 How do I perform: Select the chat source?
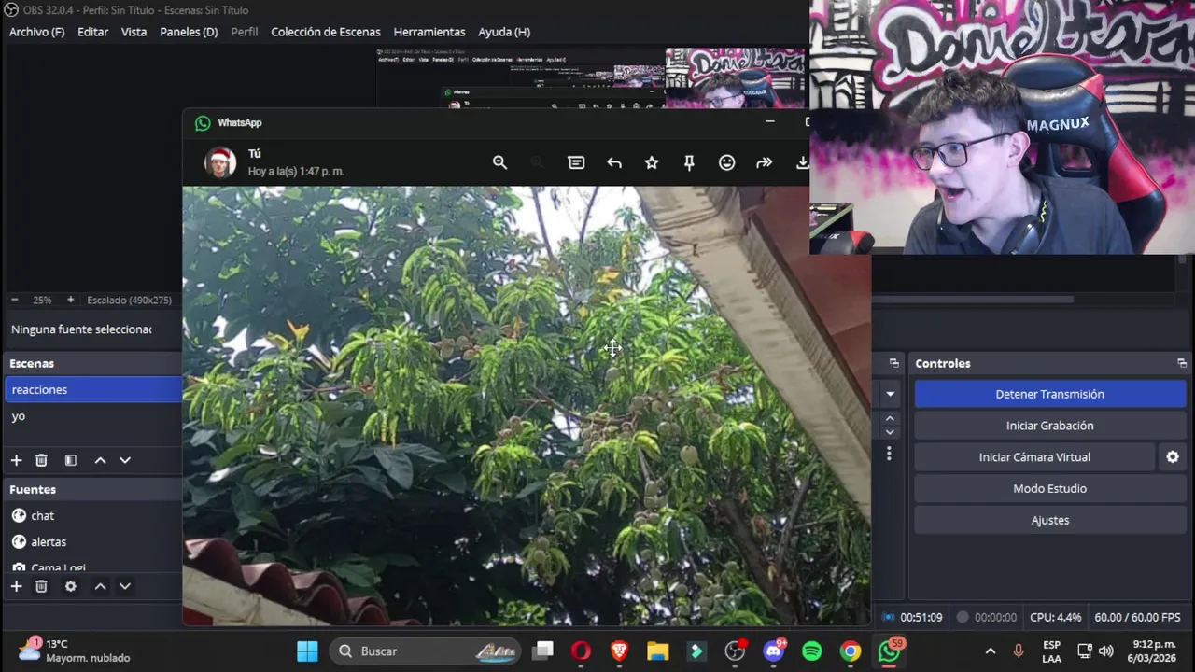coord(93,515)
